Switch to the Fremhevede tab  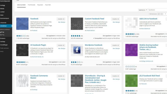tap(31, 5)
